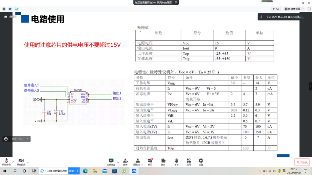Viewport: 312px width, 175px height.
Task: Click battery status tray icon
Action: (x=265, y=171)
